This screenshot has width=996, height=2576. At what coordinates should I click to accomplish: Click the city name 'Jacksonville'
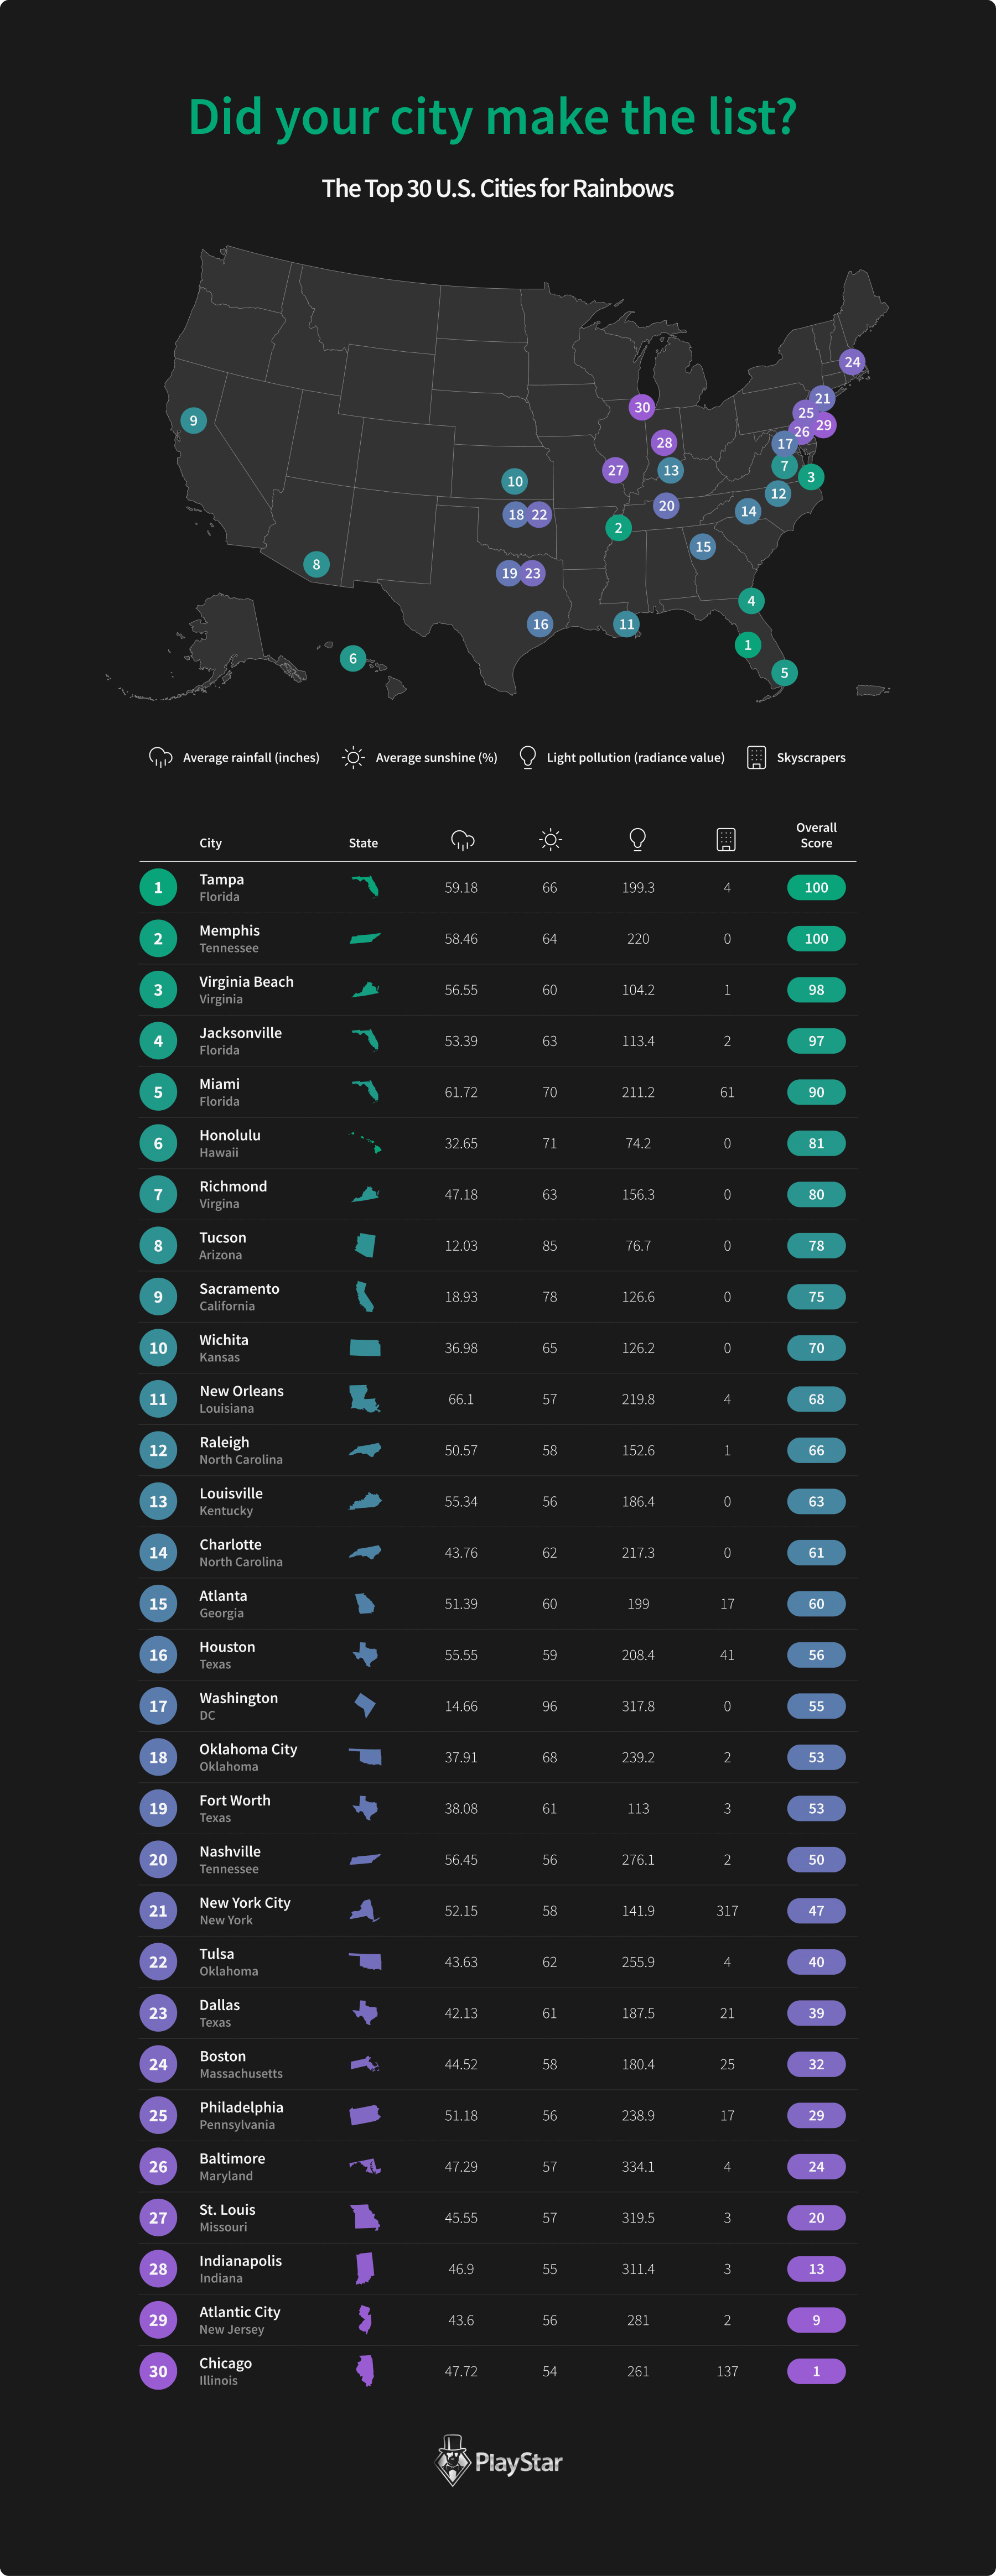240,1032
